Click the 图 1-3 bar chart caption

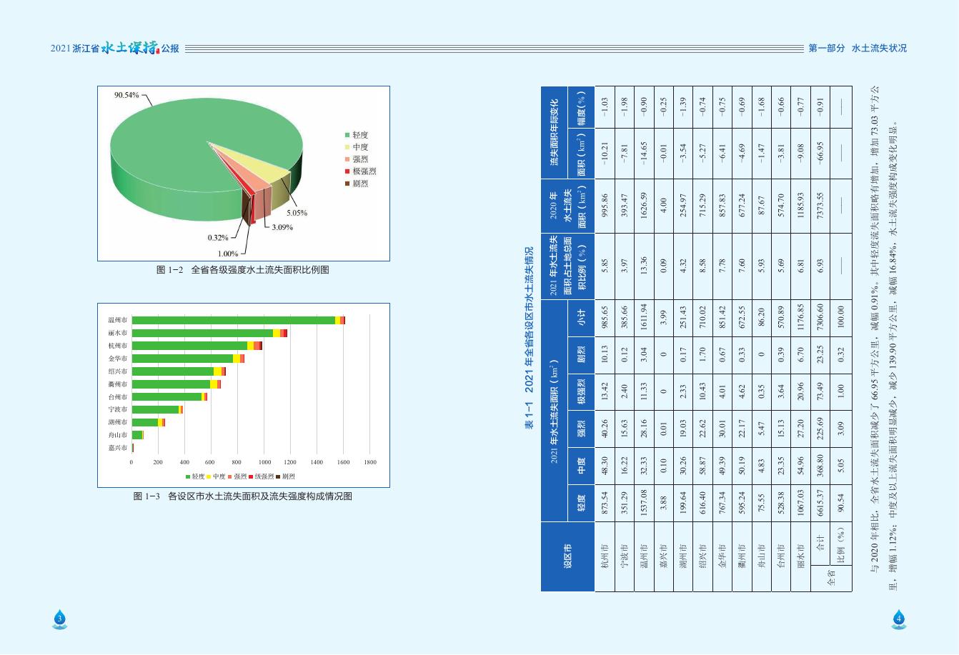(x=243, y=496)
